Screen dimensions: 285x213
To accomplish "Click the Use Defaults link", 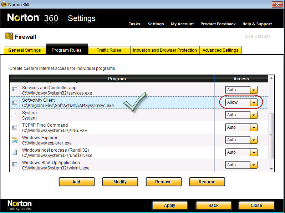I will click(x=258, y=36).
